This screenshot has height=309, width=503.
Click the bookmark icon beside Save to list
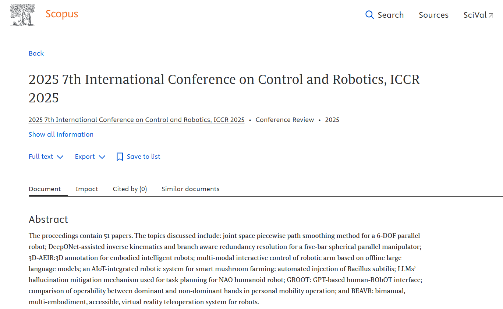click(120, 157)
